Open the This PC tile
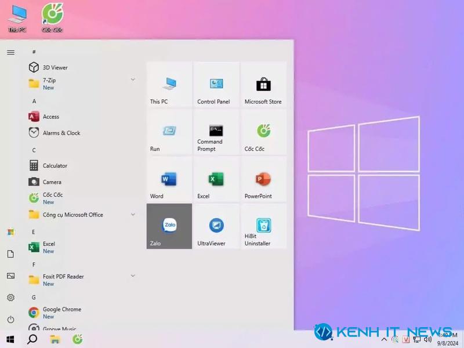 (x=169, y=84)
